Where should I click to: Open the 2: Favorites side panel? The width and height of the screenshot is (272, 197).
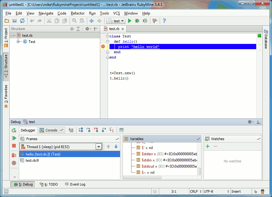[x=6, y=96]
